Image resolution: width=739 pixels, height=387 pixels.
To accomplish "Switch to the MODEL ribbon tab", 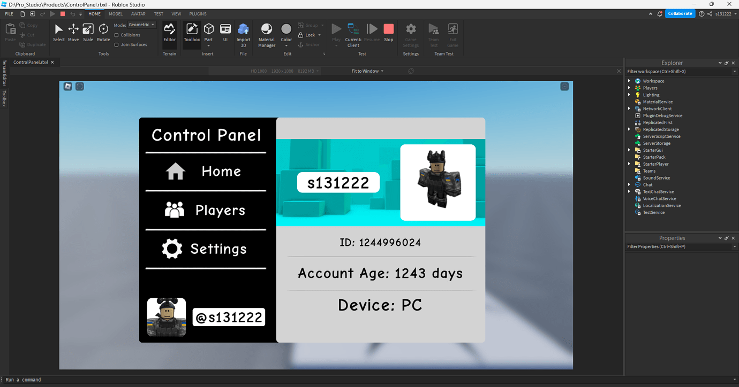I will tap(116, 13).
